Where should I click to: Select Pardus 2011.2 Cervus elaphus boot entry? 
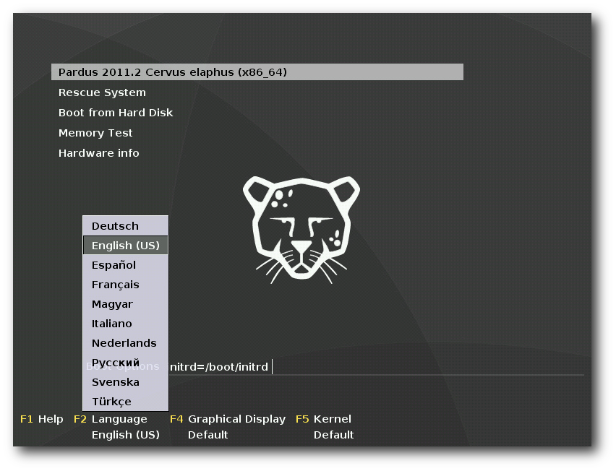pyautogui.click(x=257, y=72)
